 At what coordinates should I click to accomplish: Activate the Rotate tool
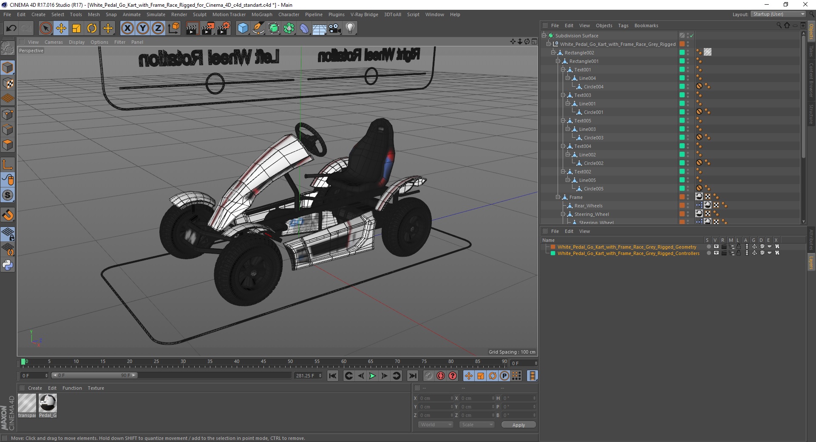coord(92,28)
